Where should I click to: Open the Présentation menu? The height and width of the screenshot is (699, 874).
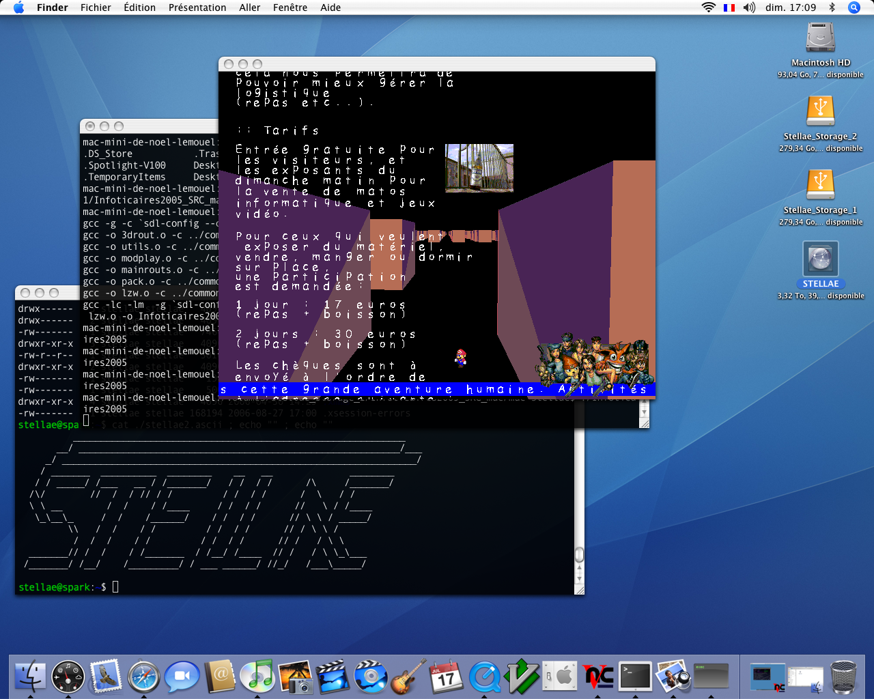coord(197,8)
